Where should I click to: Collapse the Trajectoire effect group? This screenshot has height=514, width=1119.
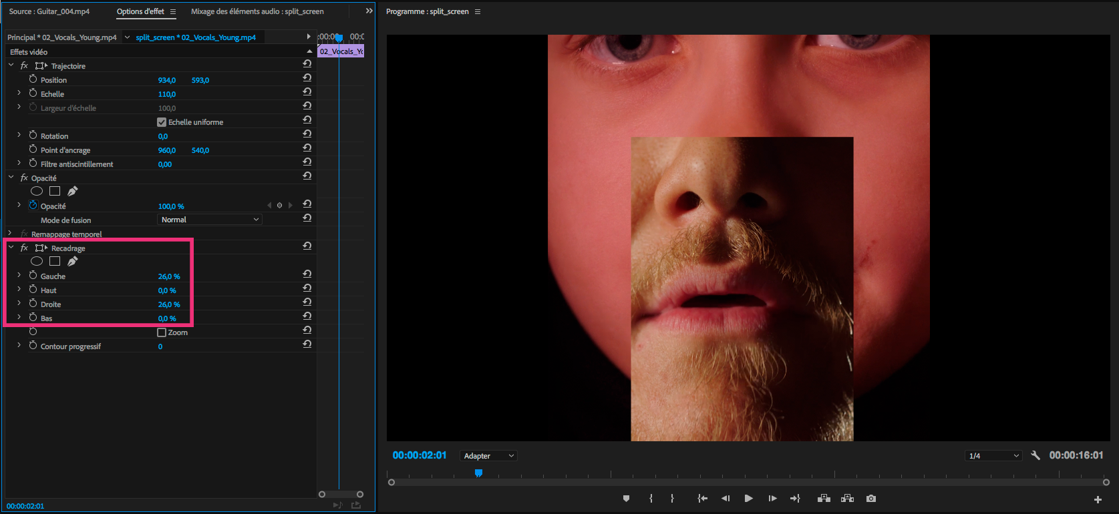click(x=11, y=65)
